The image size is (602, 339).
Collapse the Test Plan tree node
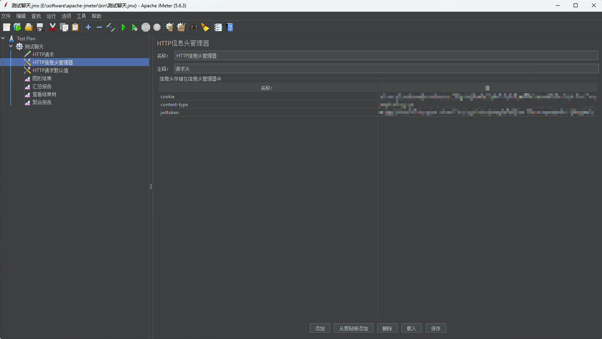[x=3, y=39]
